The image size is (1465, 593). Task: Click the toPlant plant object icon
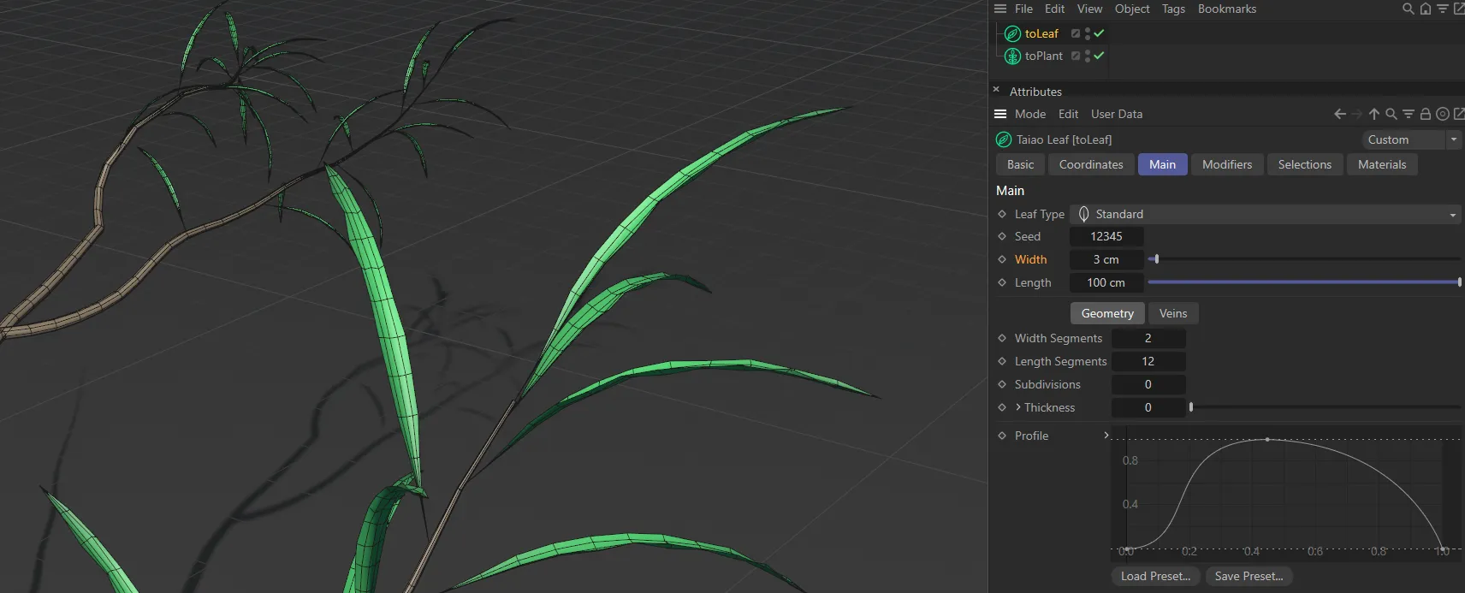(1012, 56)
